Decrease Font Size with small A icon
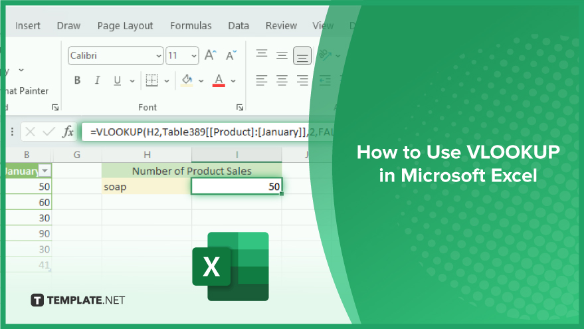 (231, 55)
